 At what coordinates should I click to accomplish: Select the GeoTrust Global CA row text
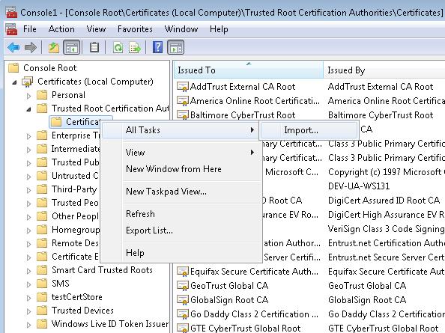229,286
